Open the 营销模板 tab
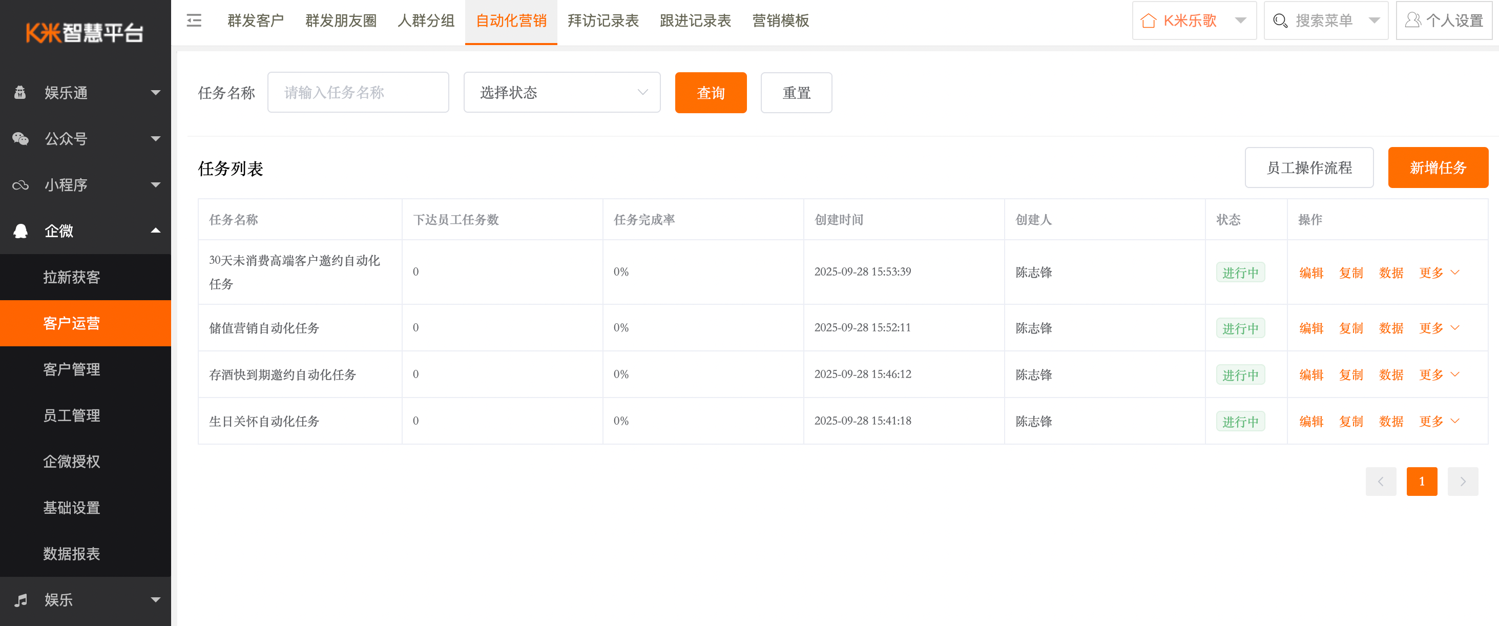Screen dimensions: 1499x626 coord(780,21)
